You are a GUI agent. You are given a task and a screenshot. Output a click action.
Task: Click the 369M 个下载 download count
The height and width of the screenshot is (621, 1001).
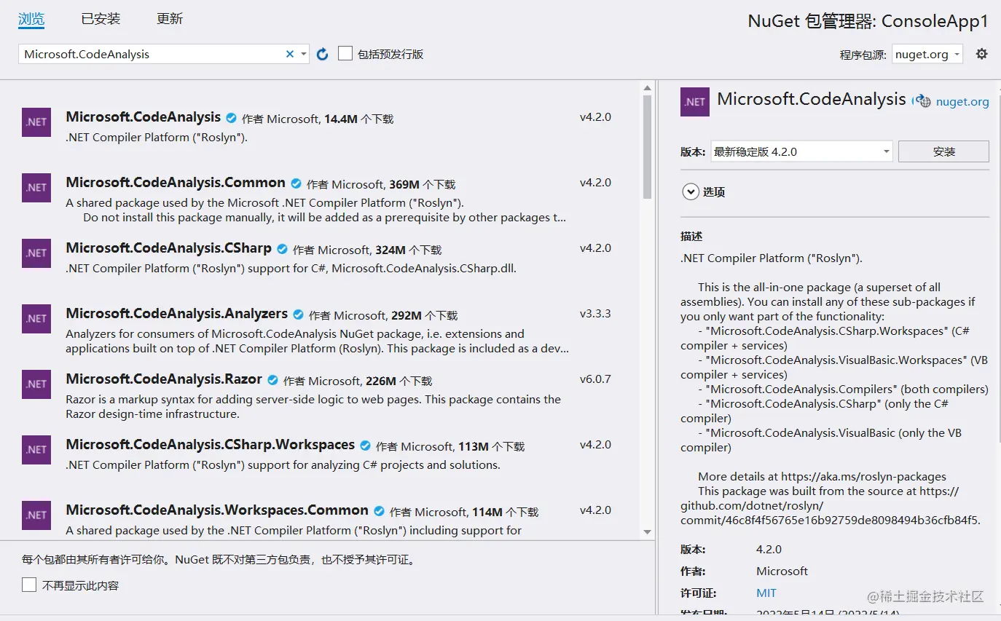422,184
